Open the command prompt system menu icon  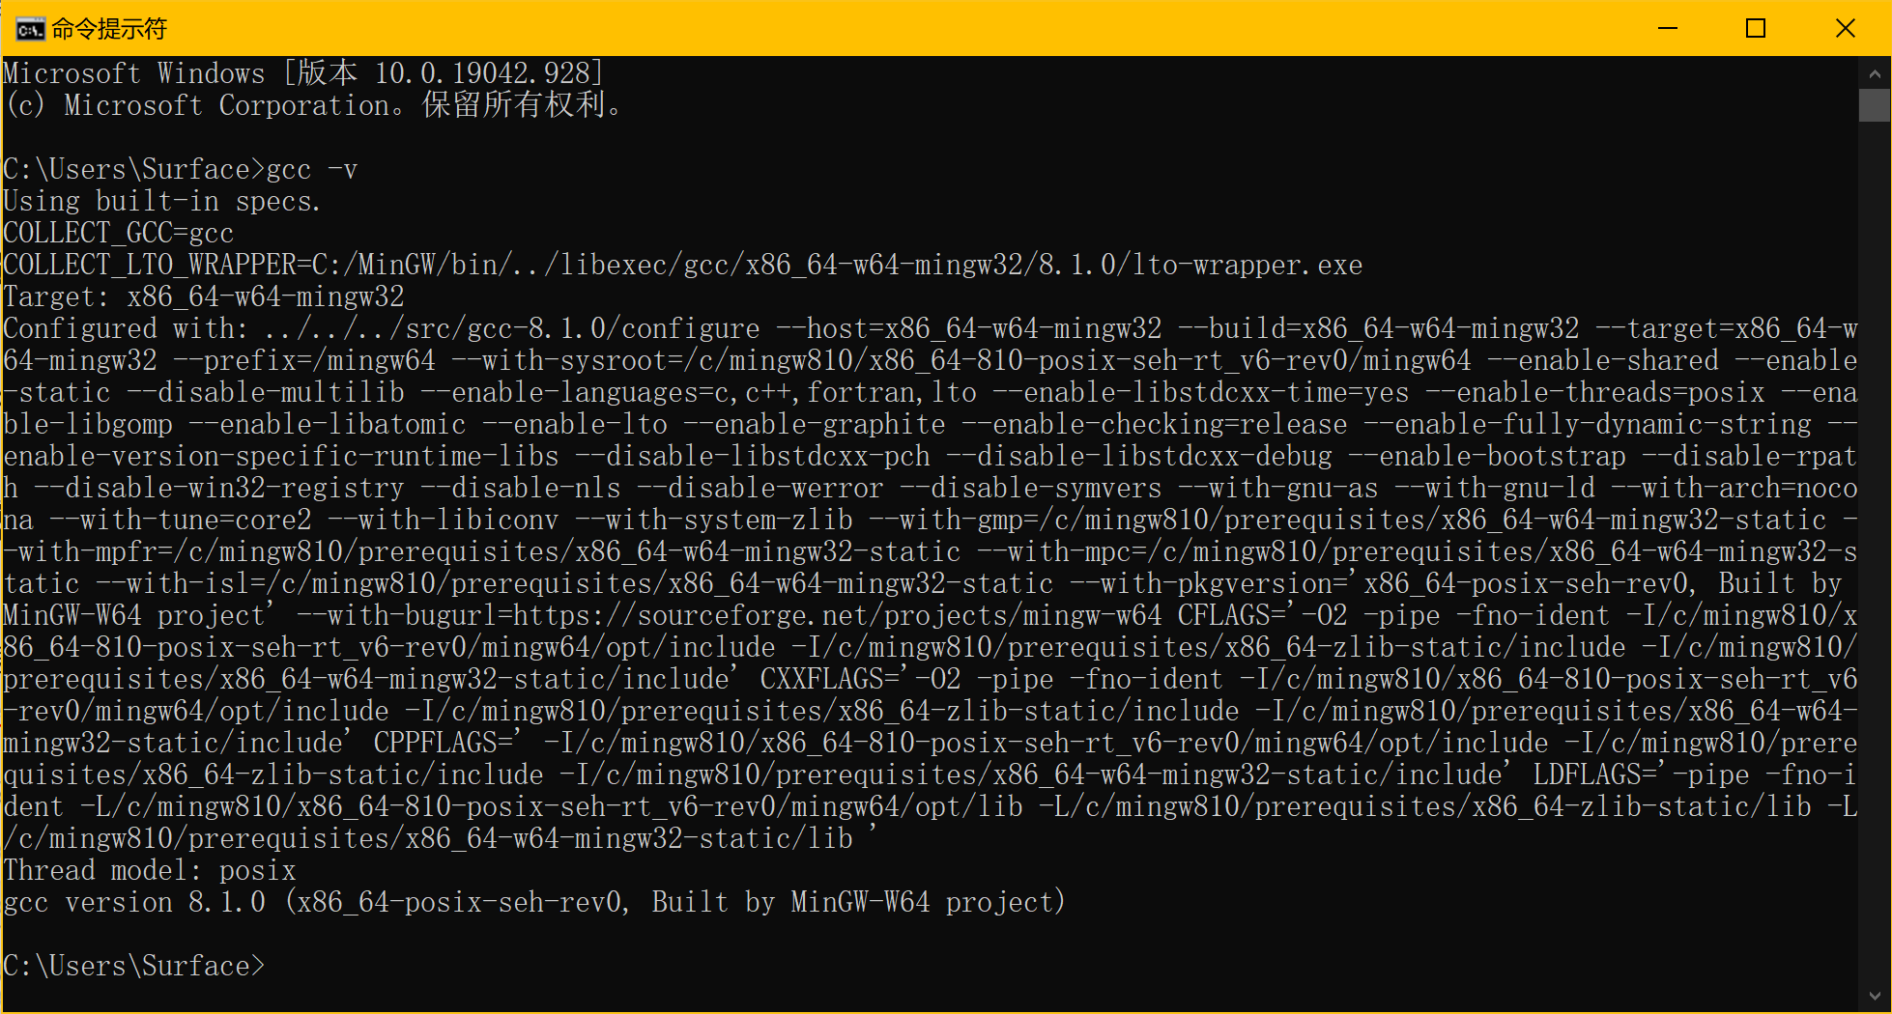click(x=29, y=28)
